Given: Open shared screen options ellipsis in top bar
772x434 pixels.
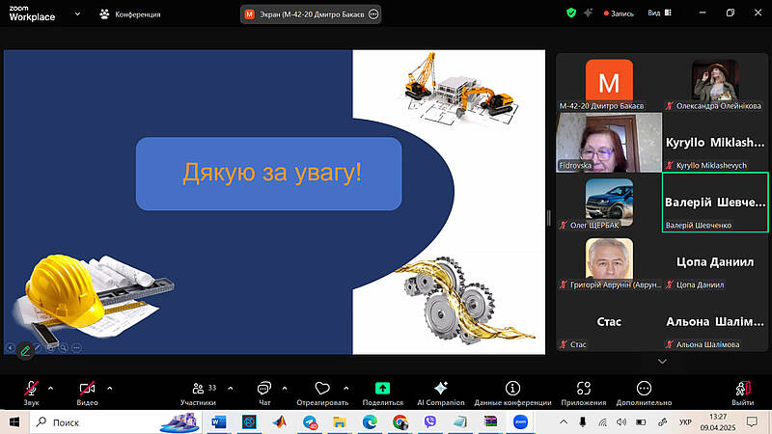Looking at the screenshot, I should (x=373, y=14).
